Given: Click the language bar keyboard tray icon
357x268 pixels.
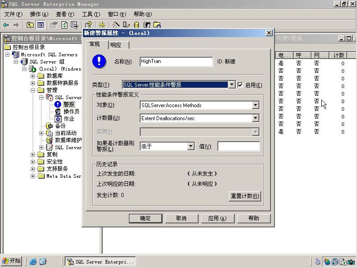Looking at the screenshot, I should click(x=318, y=262).
